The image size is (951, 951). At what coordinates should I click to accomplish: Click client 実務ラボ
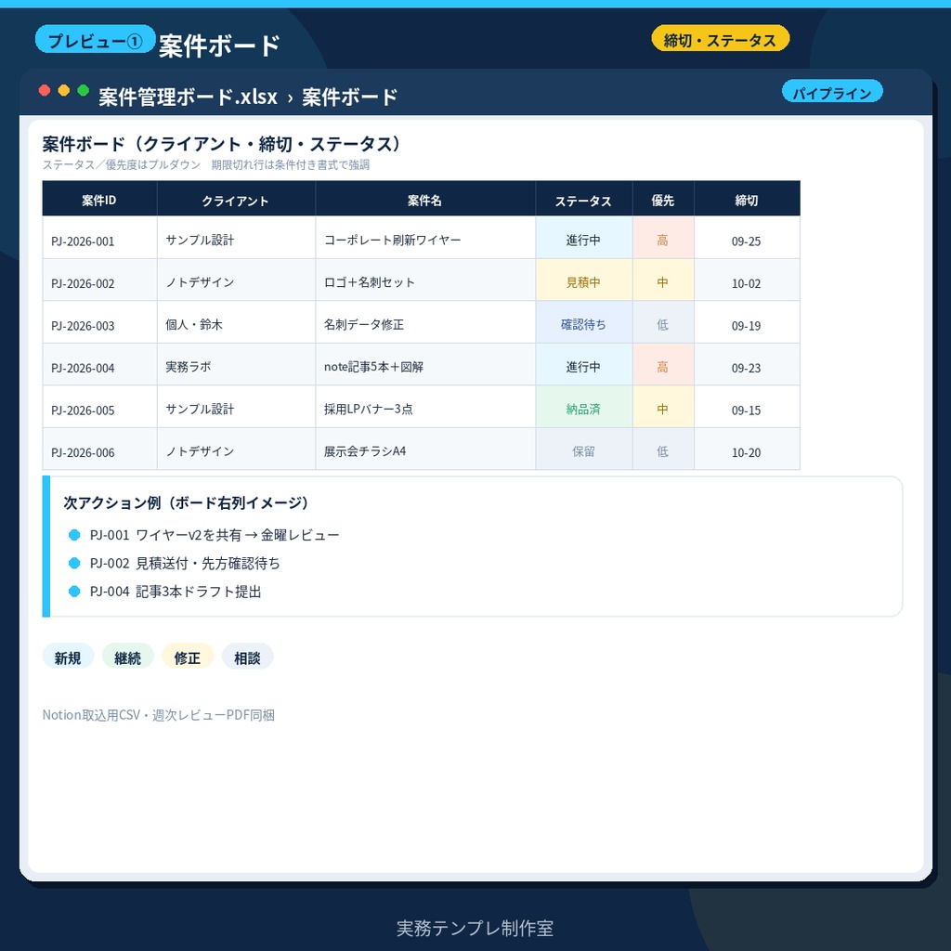(x=236, y=364)
